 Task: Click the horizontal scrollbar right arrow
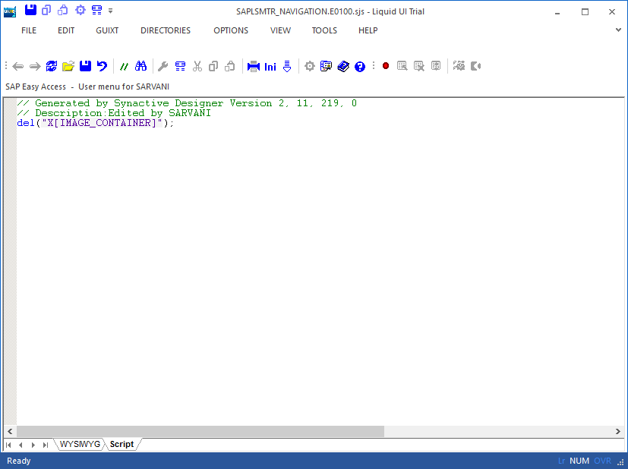pyautogui.click(x=618, y=431)
